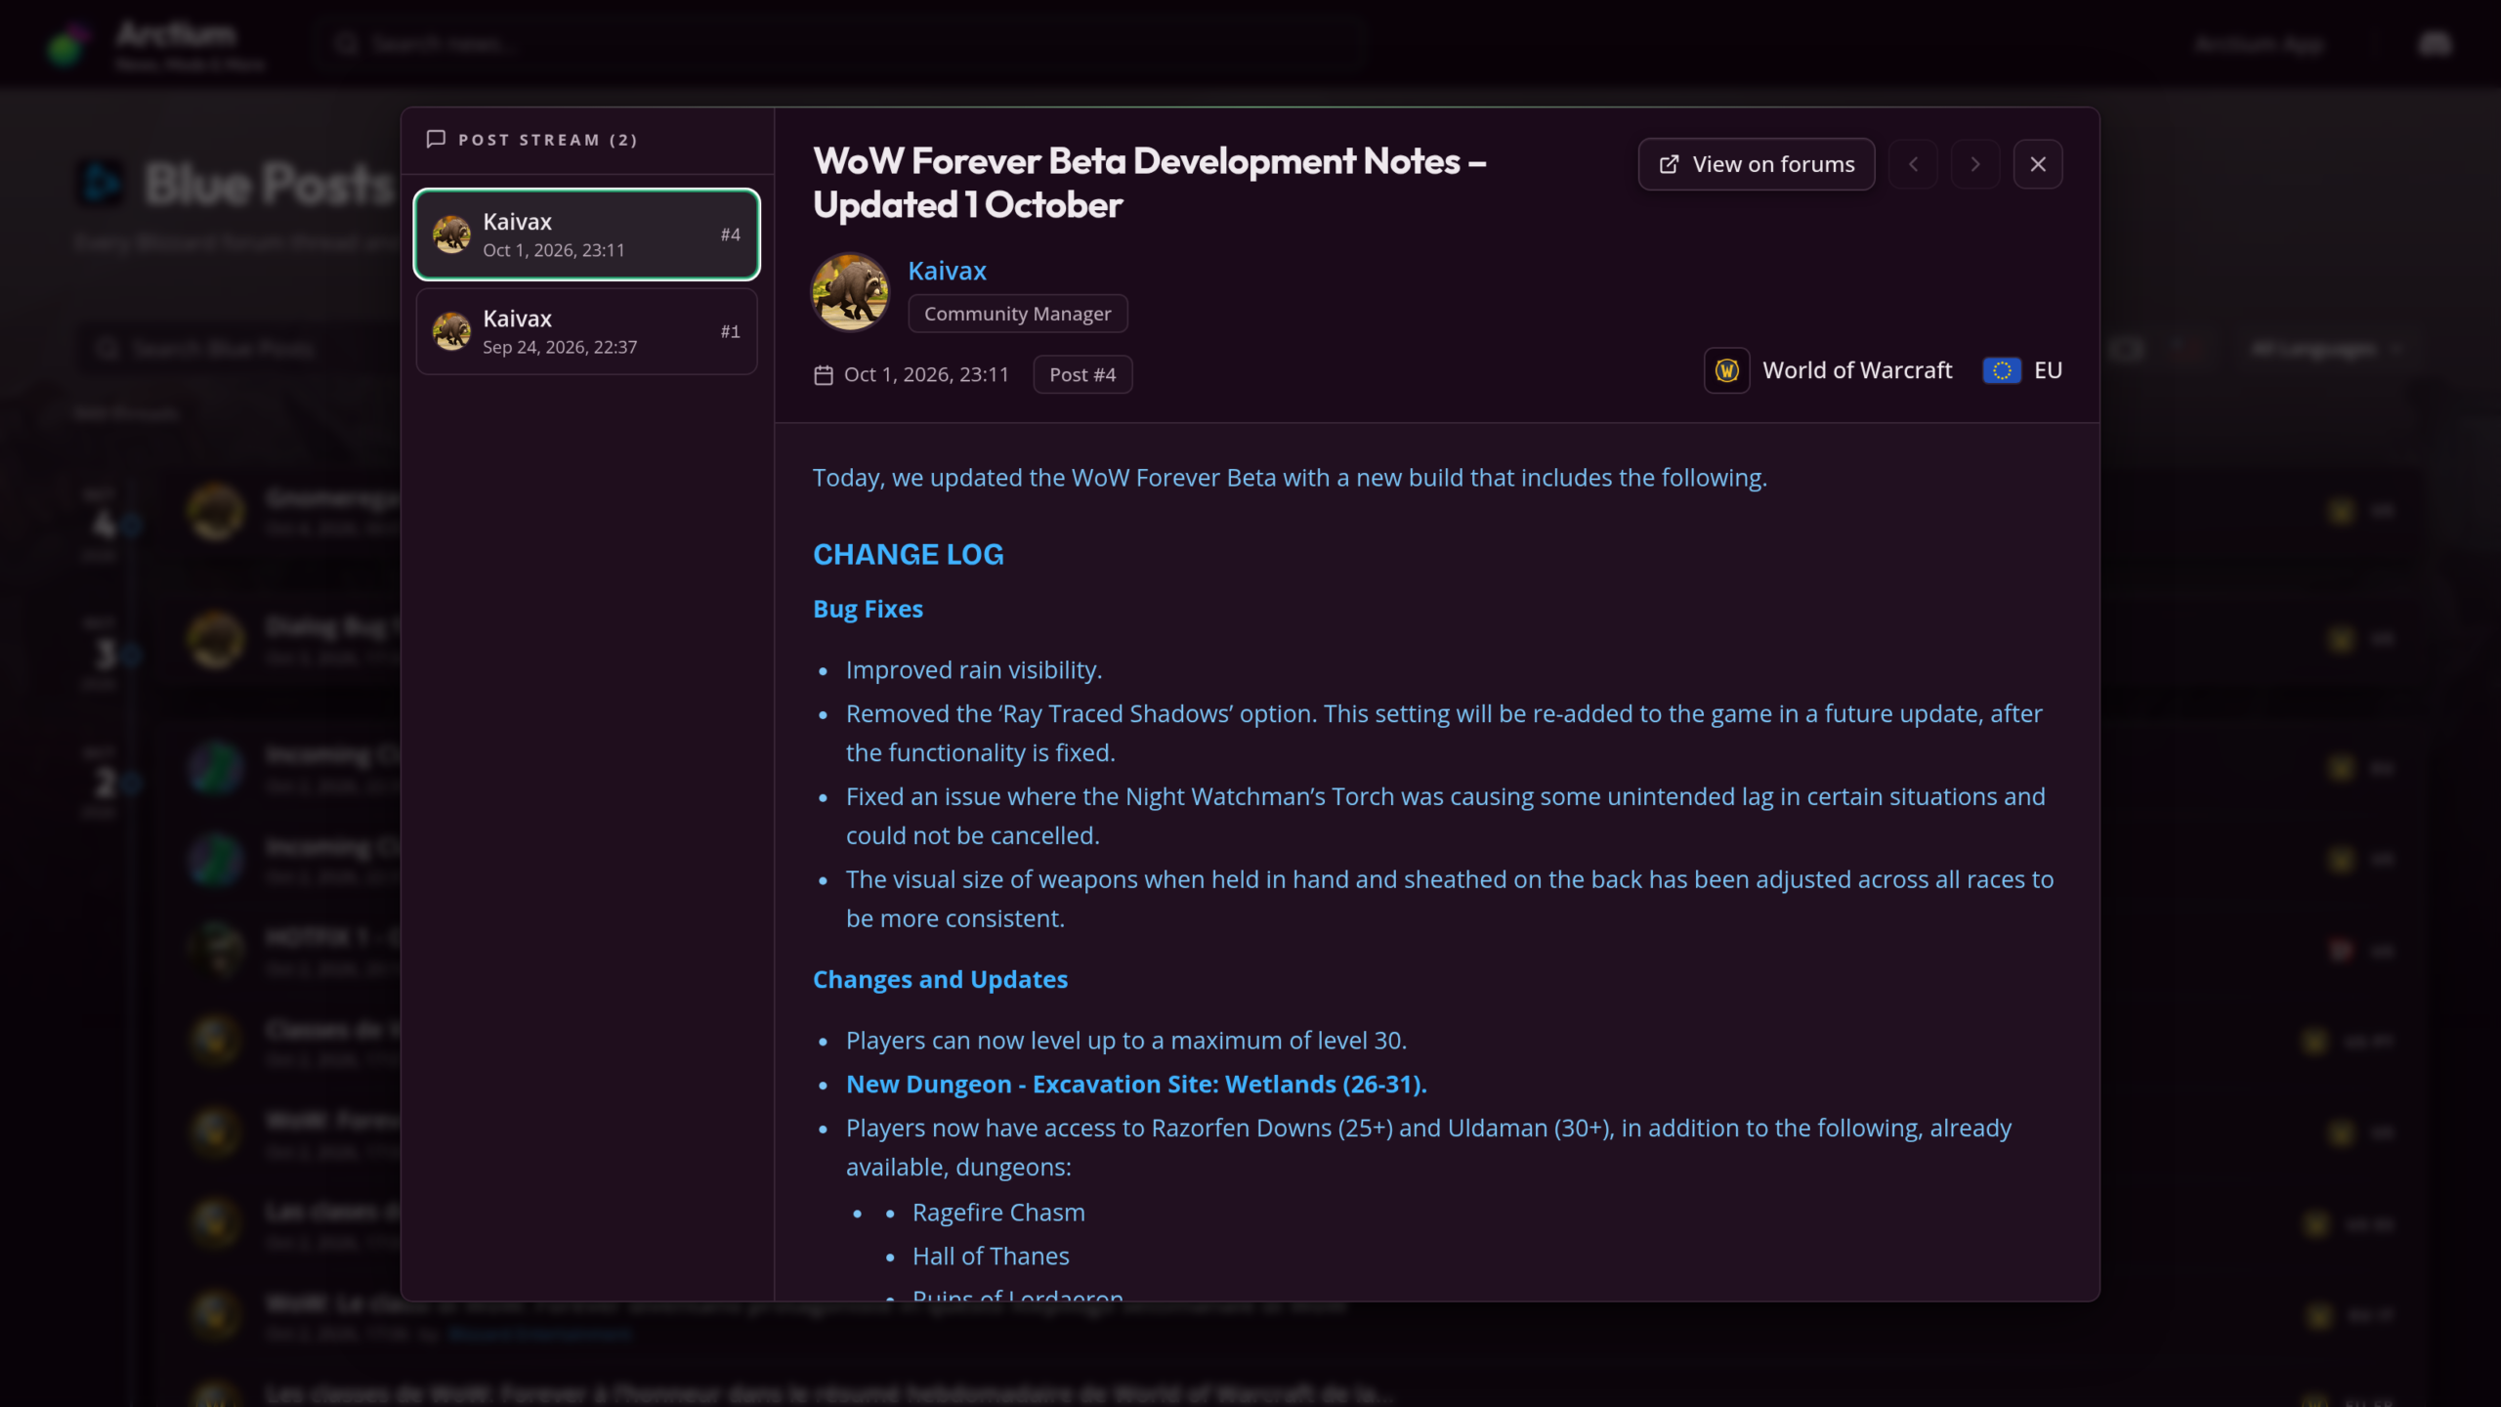The height and width of the screenshot is (1407, 2501).
Task: Click the 'Ragefire Chasm' list entry
Action: coord(998,1212)
